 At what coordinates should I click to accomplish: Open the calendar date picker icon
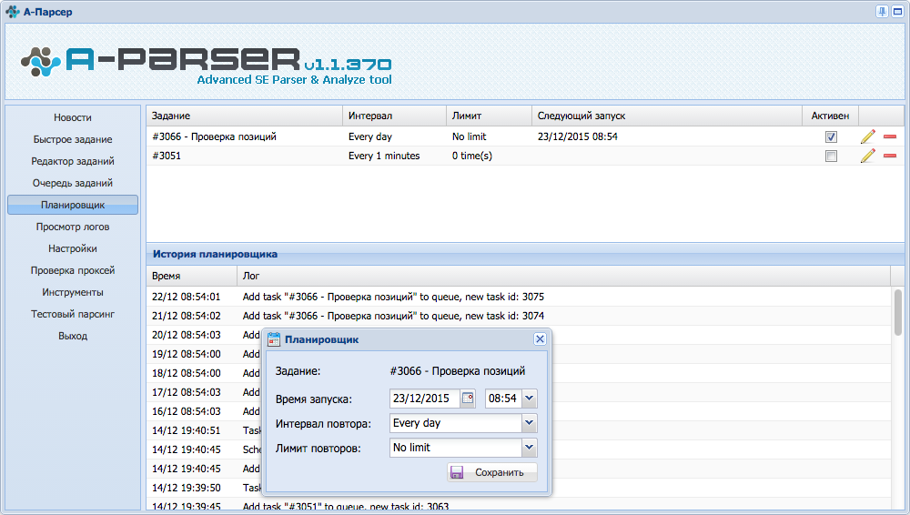(468, 399)
